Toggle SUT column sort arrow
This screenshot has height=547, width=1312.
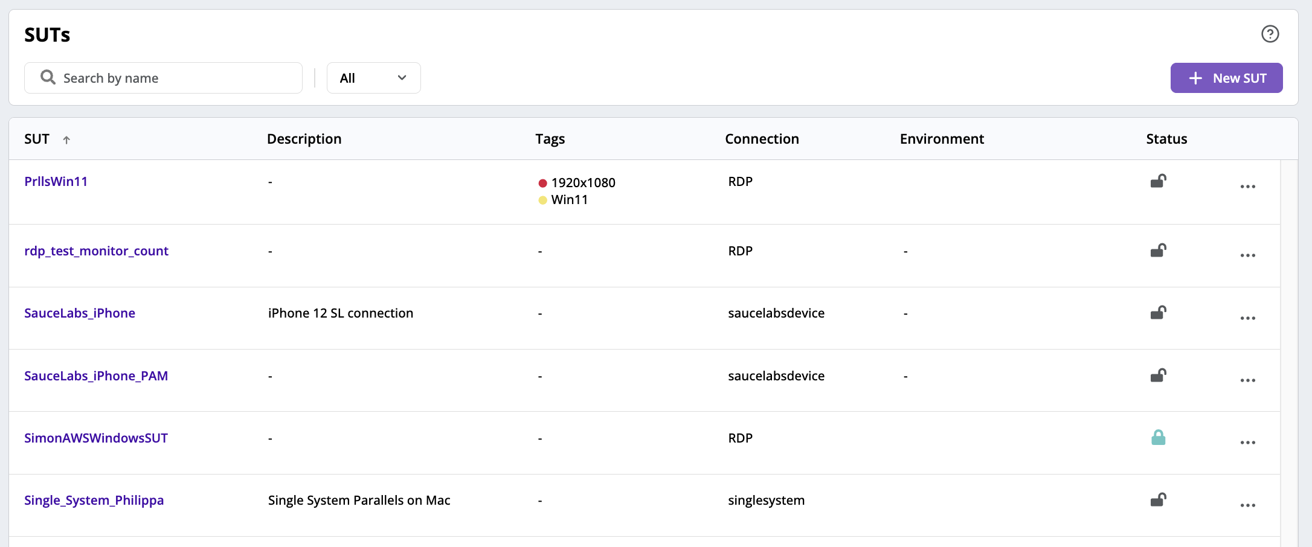(66, 139)
